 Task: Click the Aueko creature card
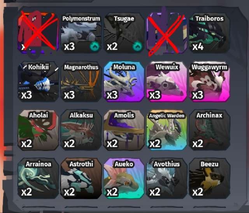click(x=124, y=178)
